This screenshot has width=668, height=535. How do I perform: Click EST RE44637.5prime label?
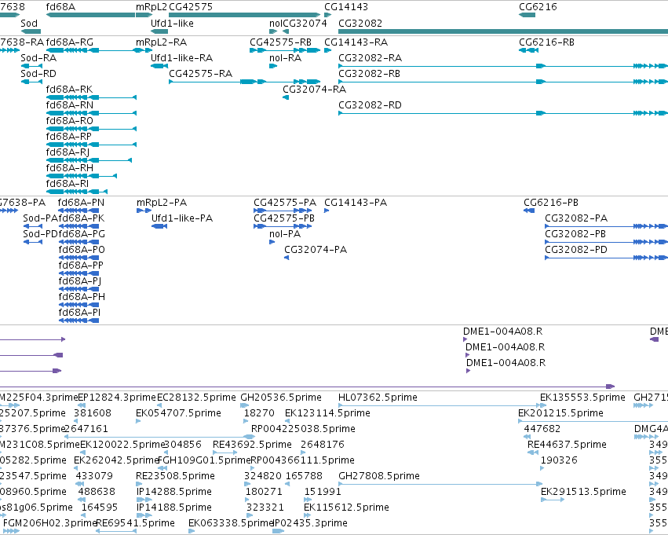click(567, 444)
